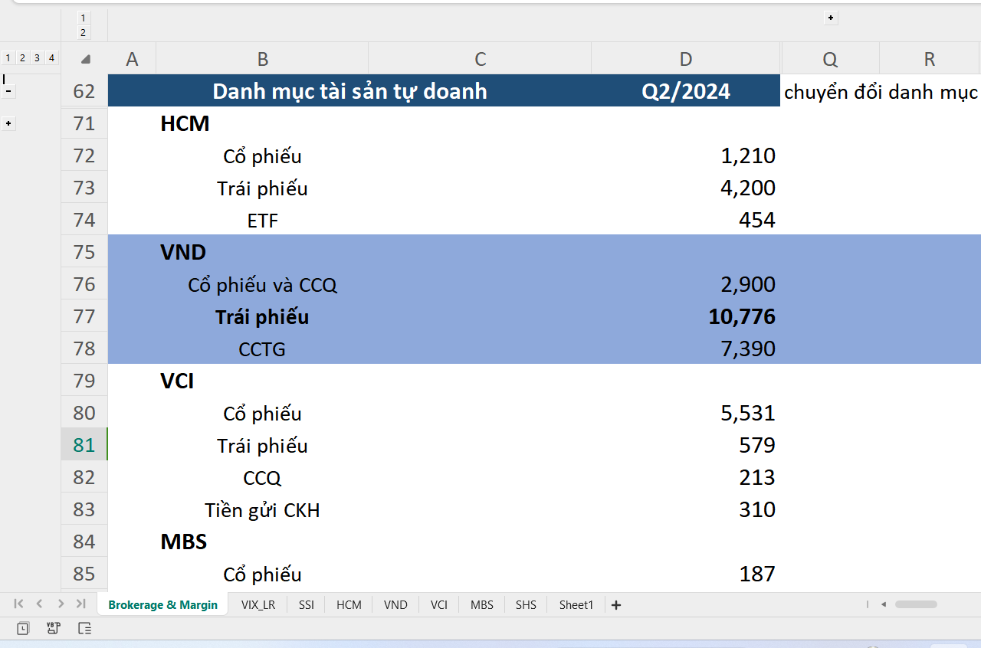Show column outline level 1
The image size is (981, 648).
point(84,18)
